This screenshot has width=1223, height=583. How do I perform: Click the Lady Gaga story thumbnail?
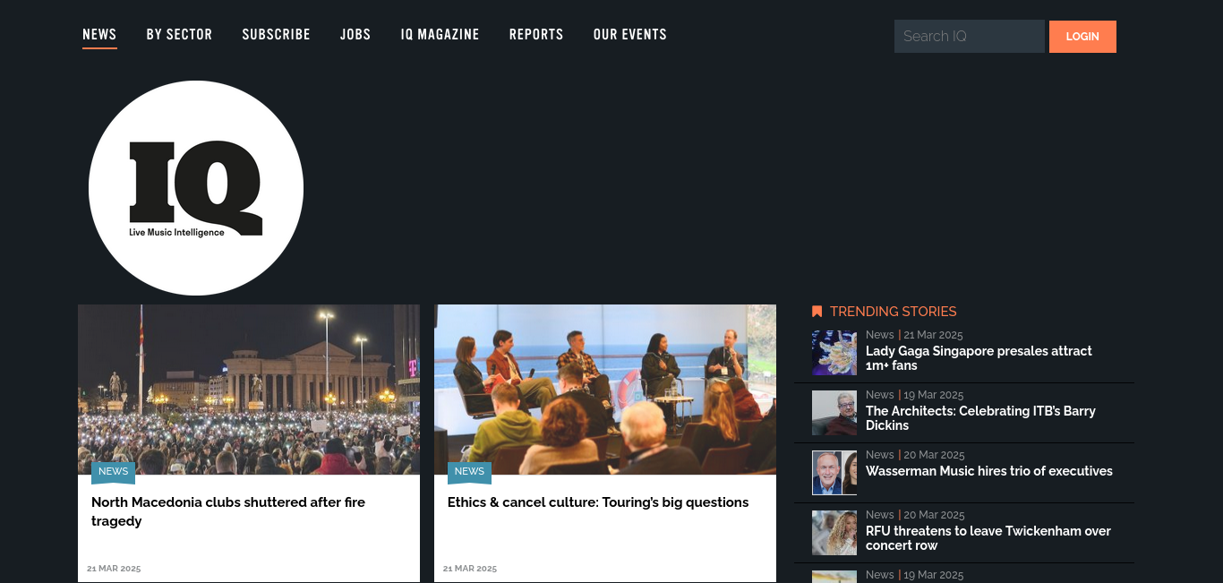(834, 353)
